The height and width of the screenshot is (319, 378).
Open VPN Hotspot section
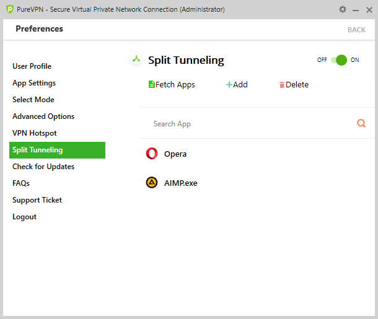(x=35, y=133)
